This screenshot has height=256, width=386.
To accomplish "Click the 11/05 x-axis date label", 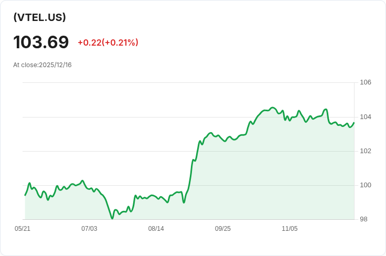I will click(290, 229).
